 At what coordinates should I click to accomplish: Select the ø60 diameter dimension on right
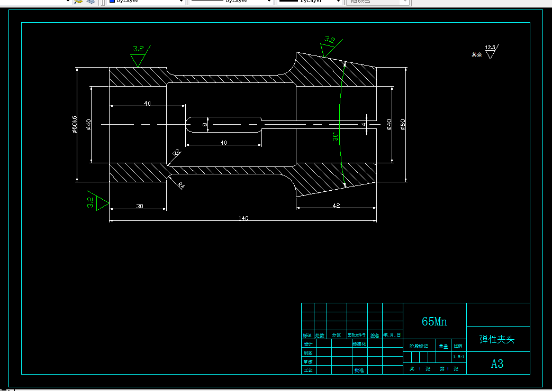coord(403,125)
